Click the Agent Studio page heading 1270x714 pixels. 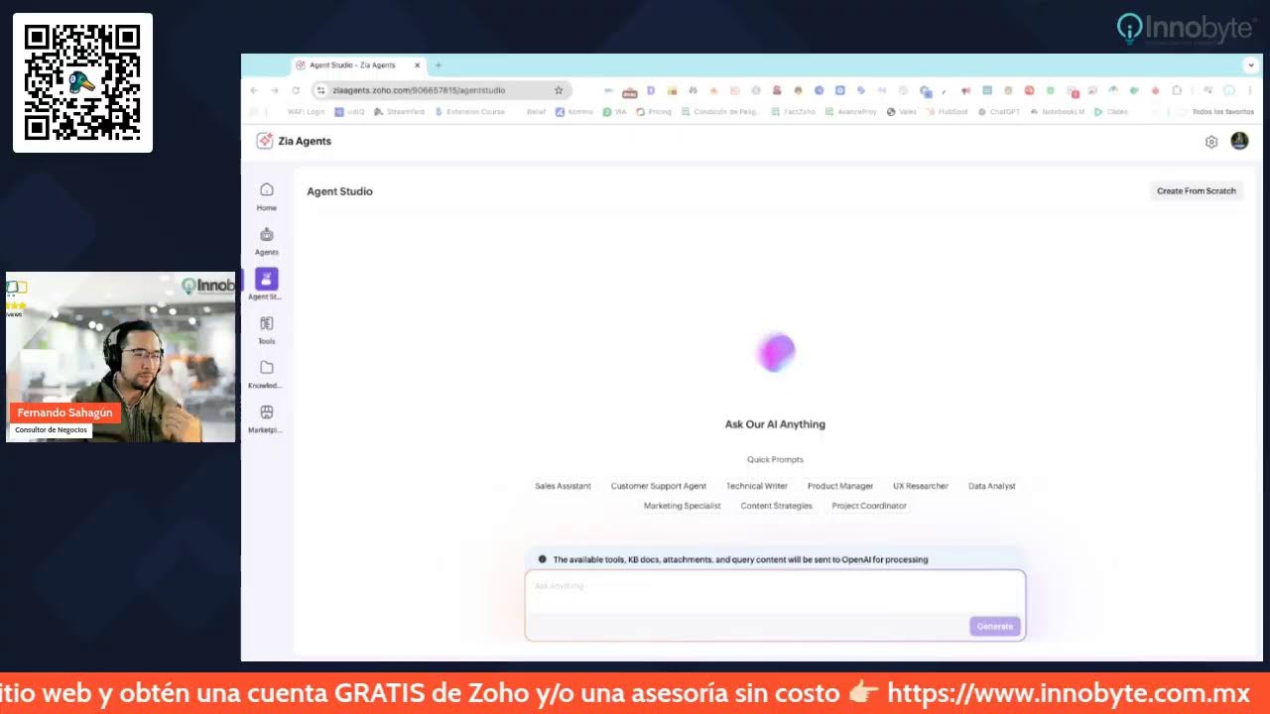pos(339,191)
